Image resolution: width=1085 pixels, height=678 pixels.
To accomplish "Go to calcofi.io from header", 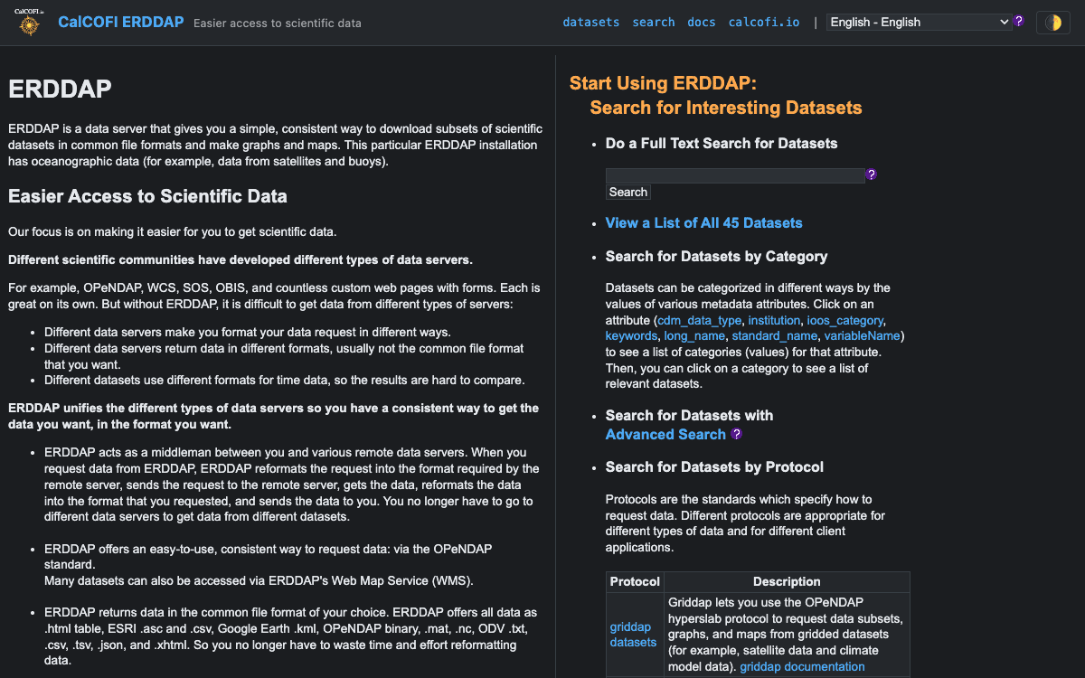I will (764, 22).
